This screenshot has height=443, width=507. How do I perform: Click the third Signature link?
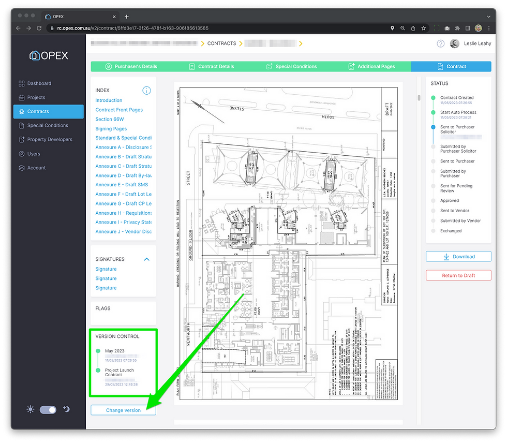point(106,288)
